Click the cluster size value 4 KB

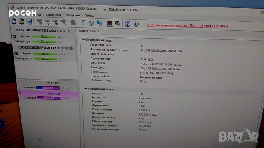coord(141,118)
